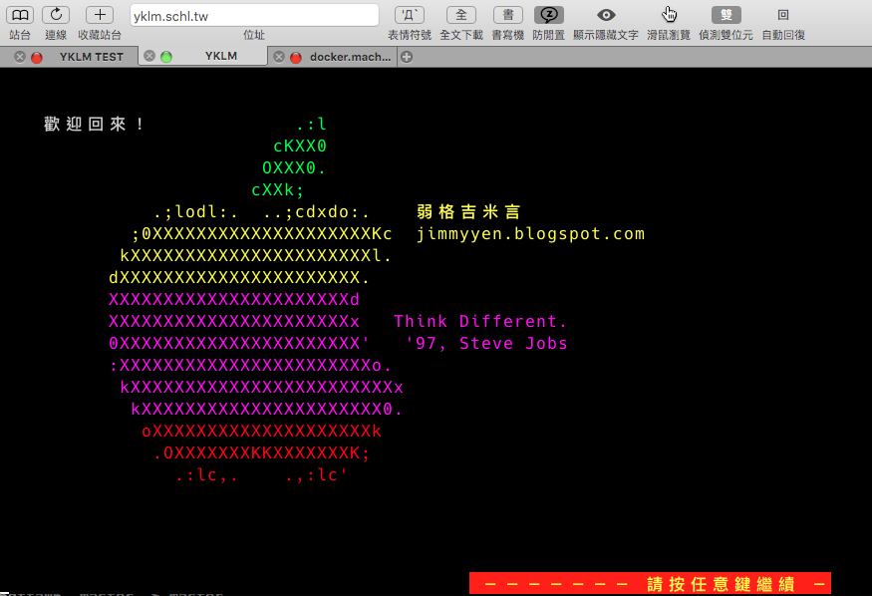Toggle anti-idle (防閒置) mode
872x596 pixels.
[548, 15]
